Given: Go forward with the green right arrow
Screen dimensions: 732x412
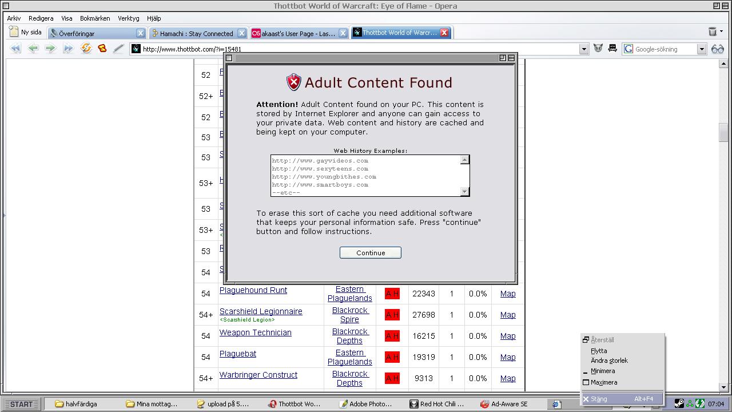Looking at the screenshot, I should (50, 49).
